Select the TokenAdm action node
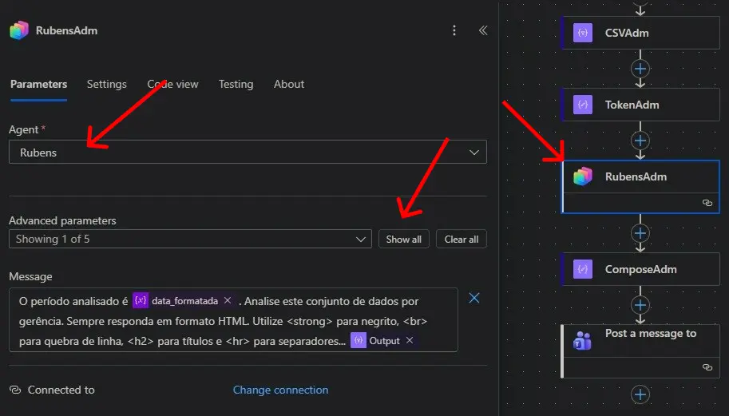The image size is (729, 416). [640, 105]
